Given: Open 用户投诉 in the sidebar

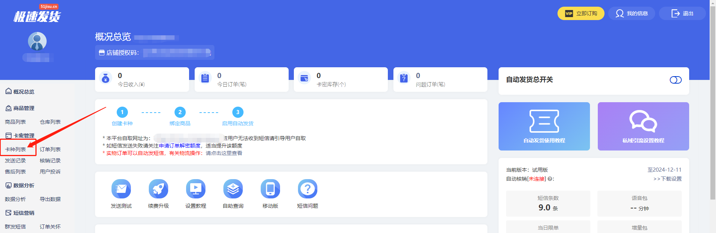Looking at the screenshot, I should (50, 172).
